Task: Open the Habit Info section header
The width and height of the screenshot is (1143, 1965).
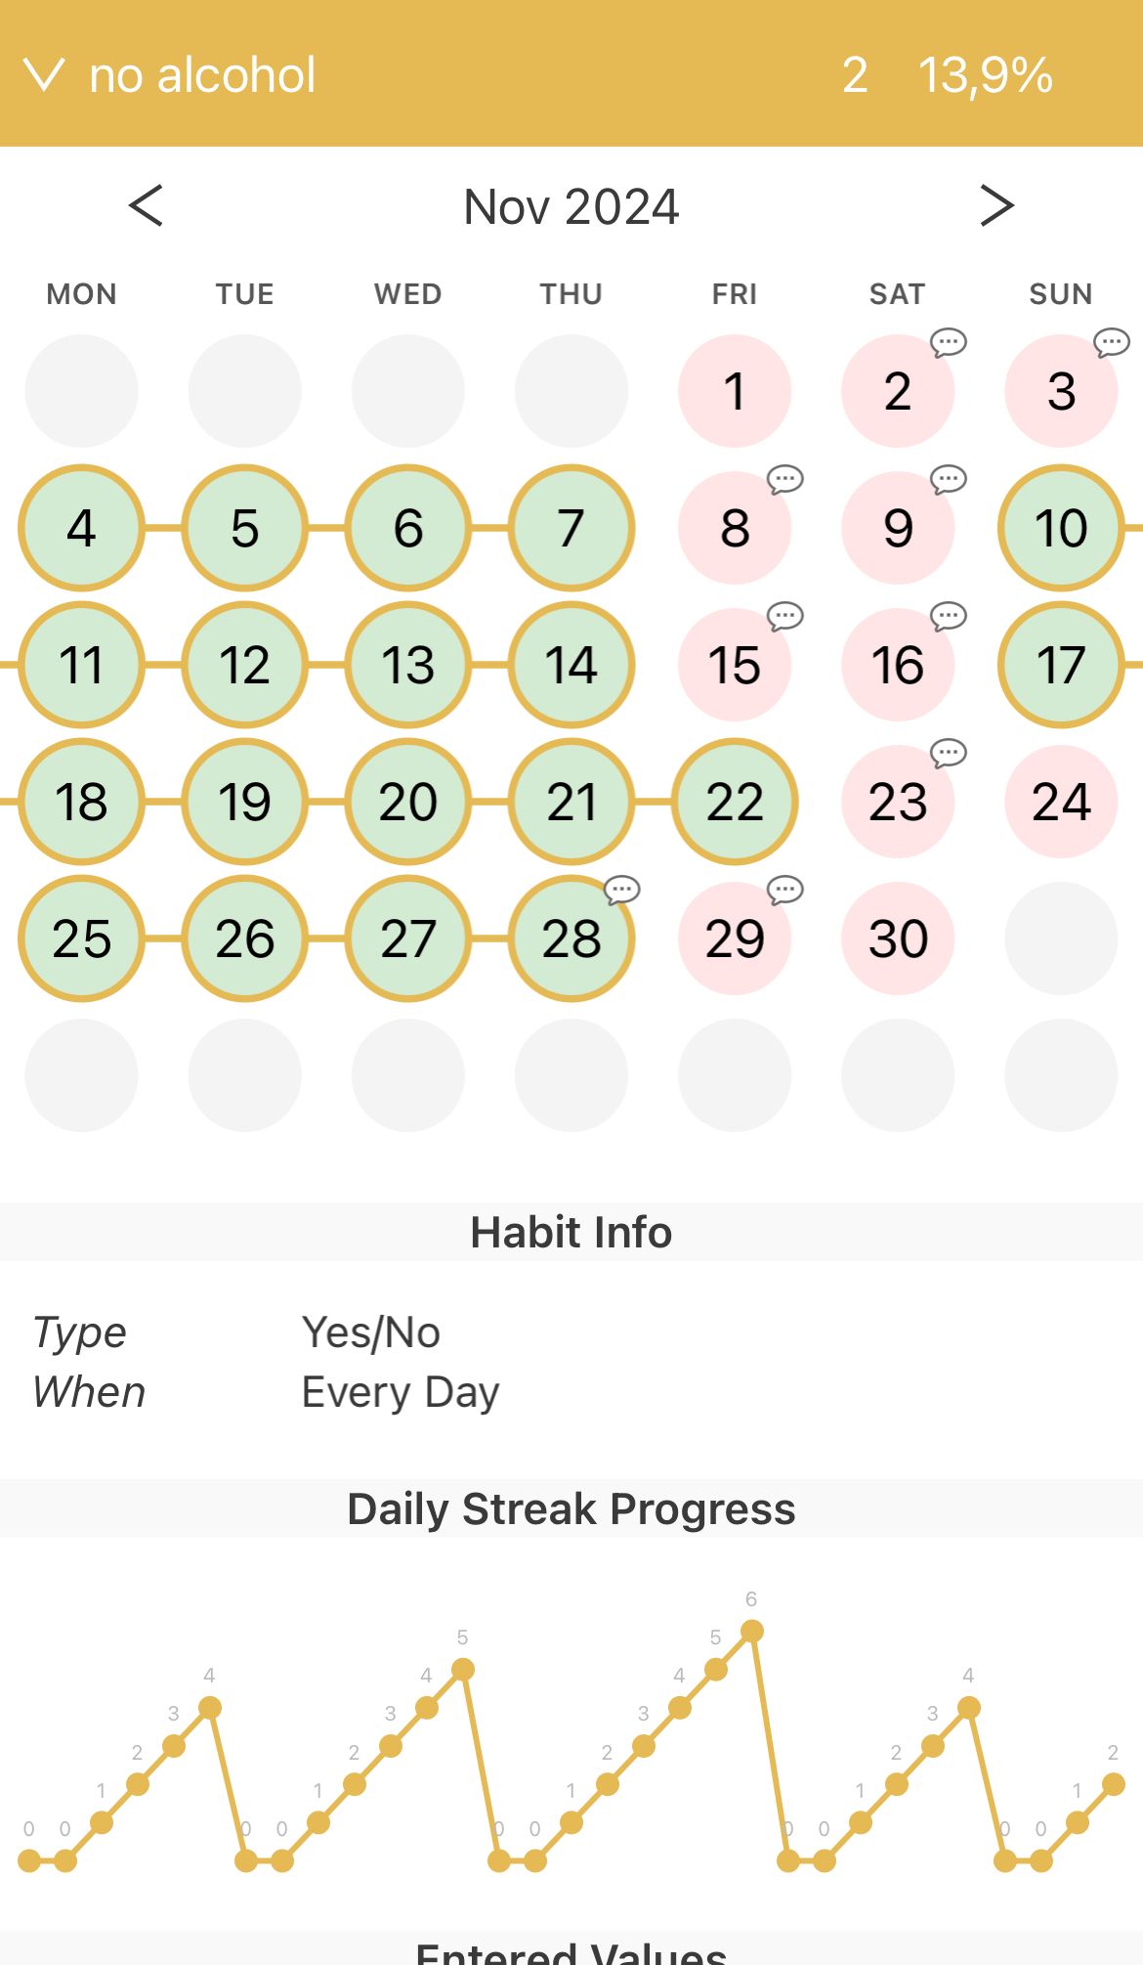Action: 571,1232
